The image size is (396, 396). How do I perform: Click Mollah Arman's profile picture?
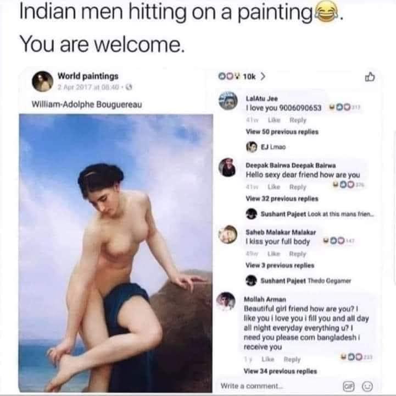[226, 301]
